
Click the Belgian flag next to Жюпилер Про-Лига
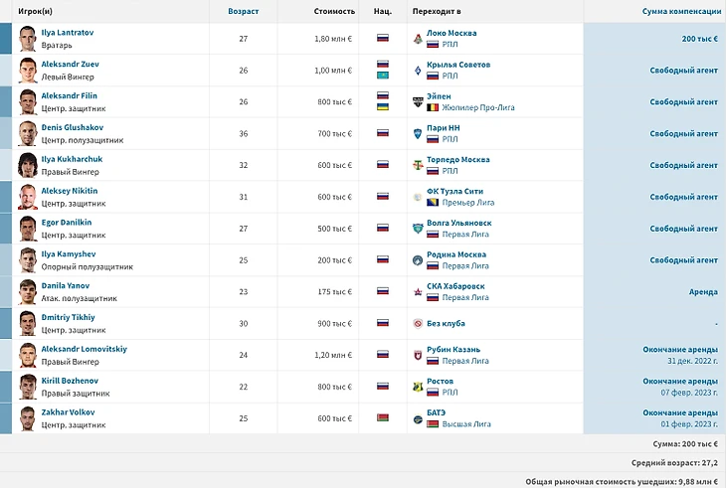point(433,107)
